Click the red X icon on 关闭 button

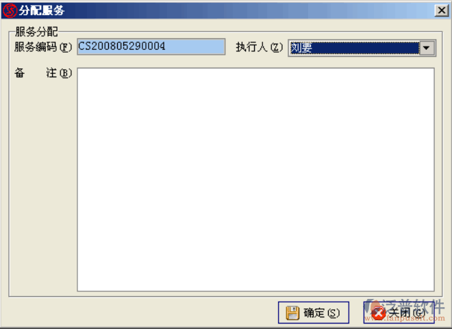click(378, 313)
